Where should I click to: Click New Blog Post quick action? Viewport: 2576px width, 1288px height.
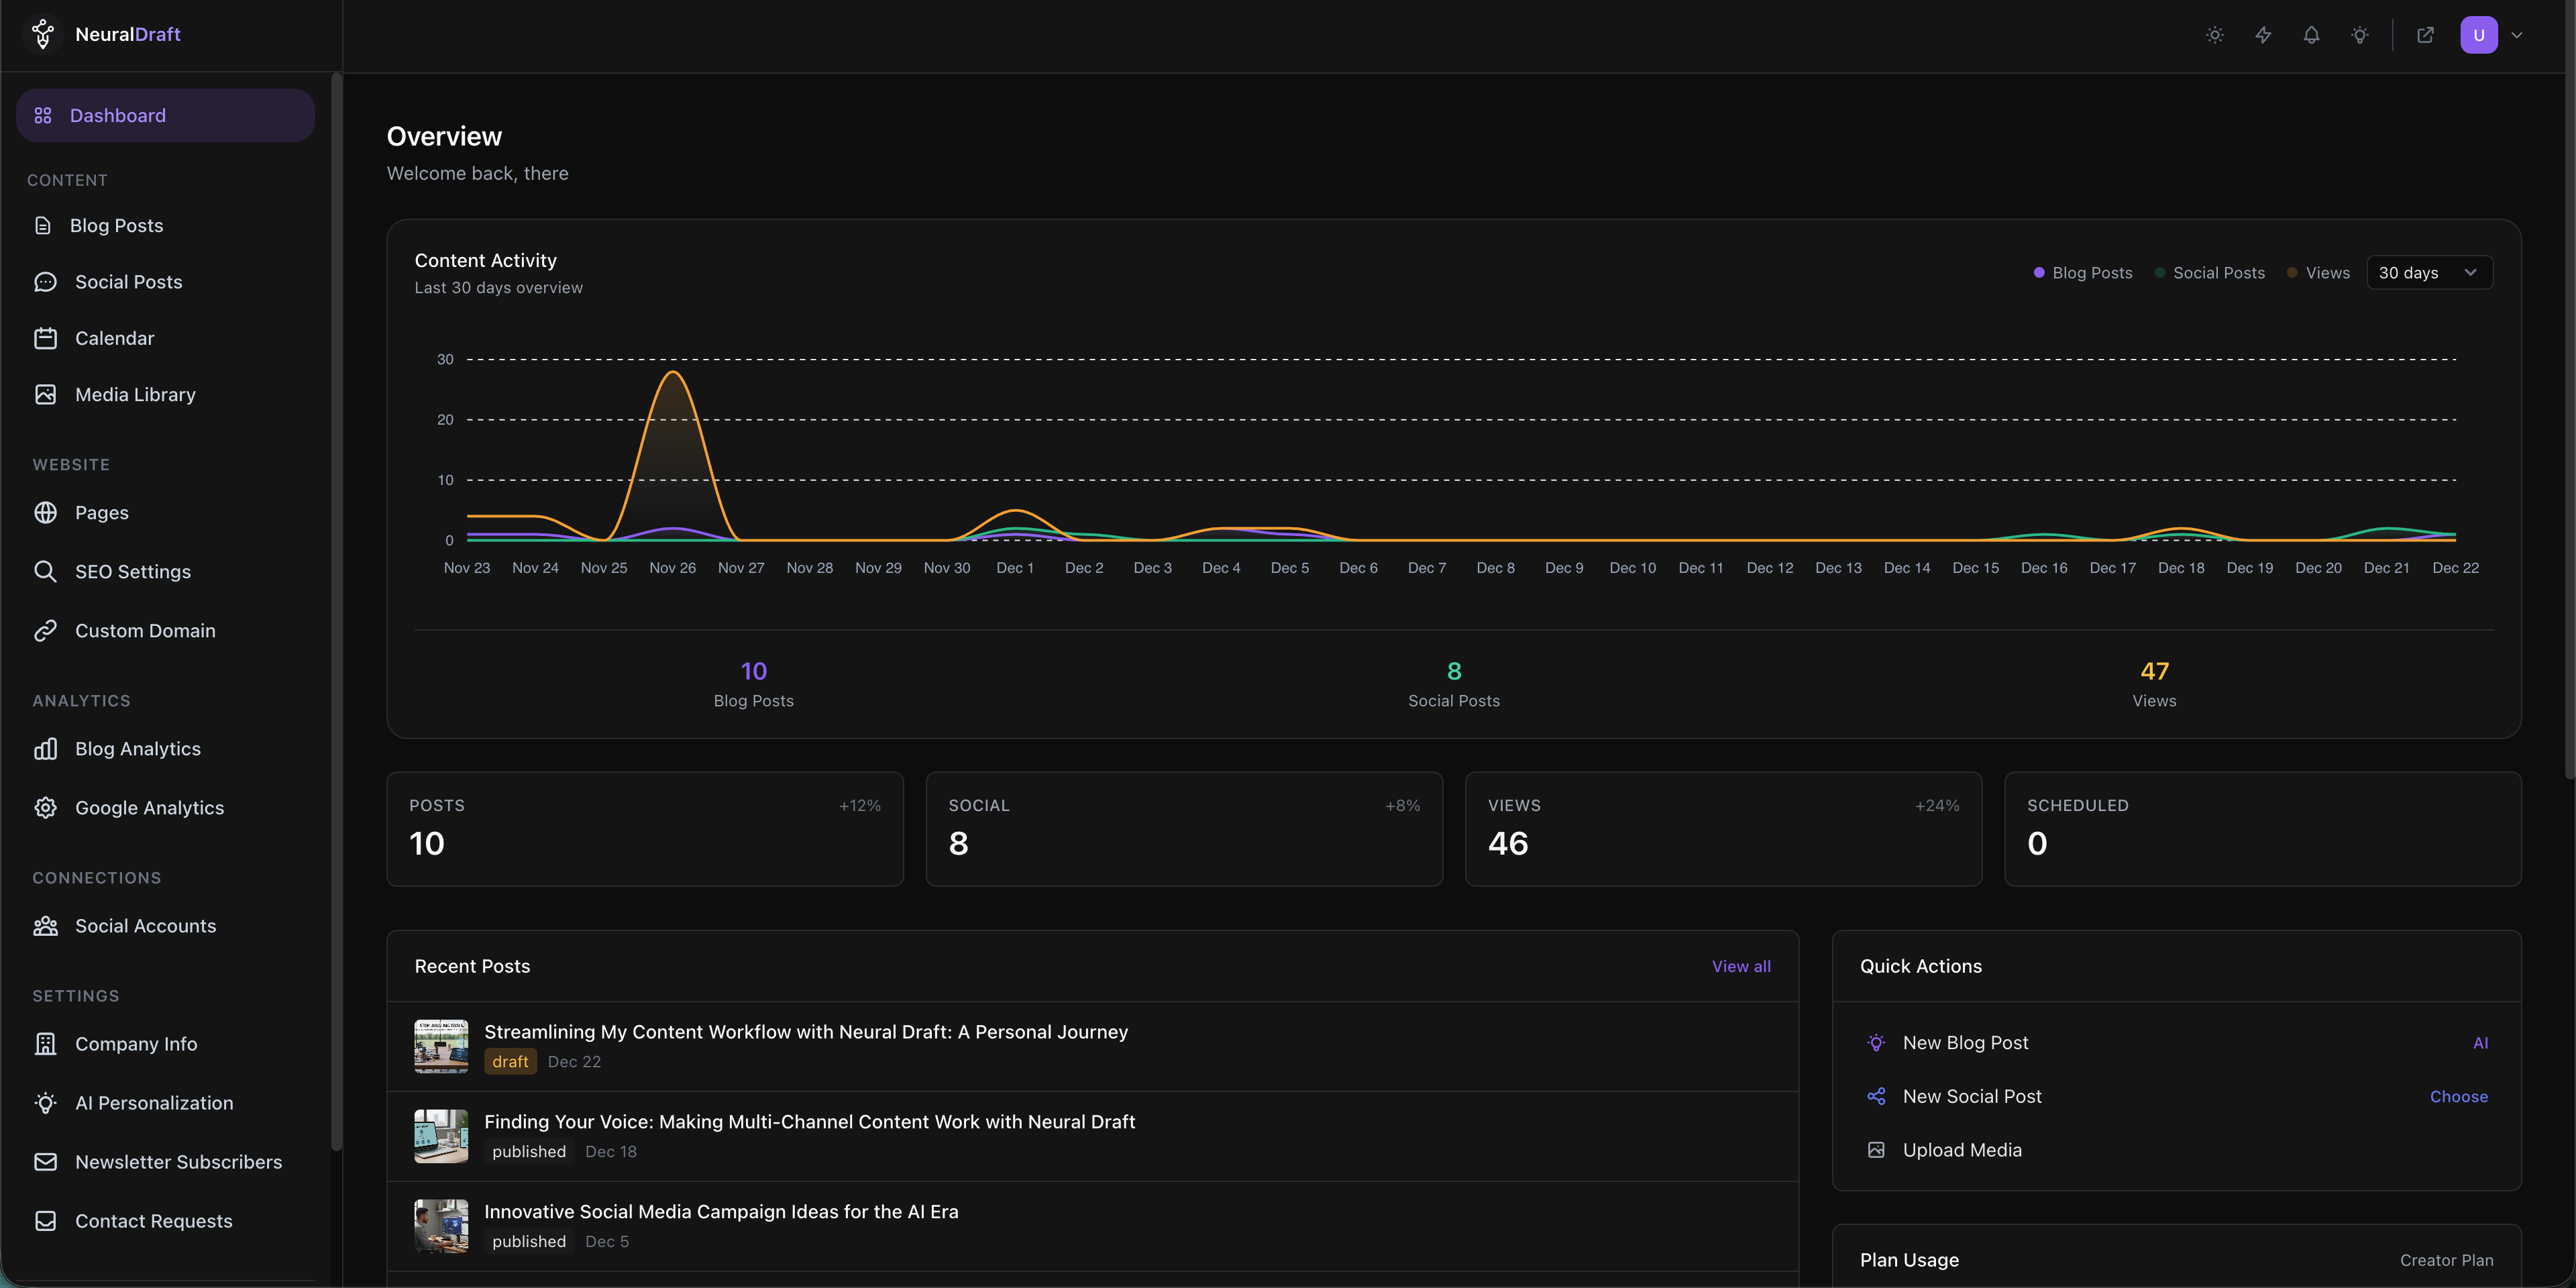coord(2176,1043)
